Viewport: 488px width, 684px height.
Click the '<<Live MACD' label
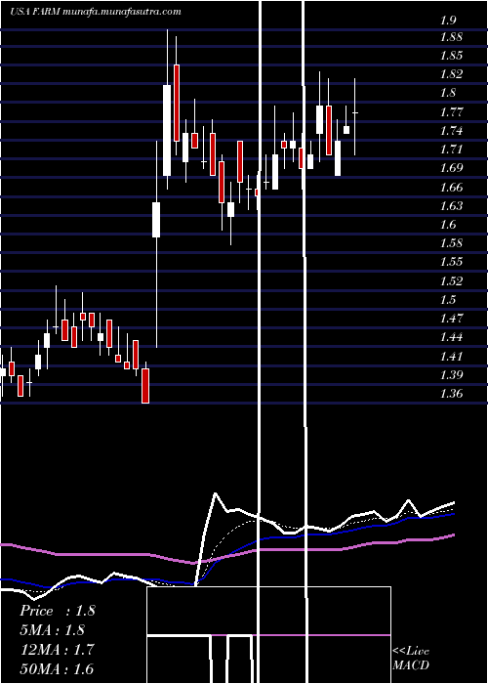tap(411, 659)
